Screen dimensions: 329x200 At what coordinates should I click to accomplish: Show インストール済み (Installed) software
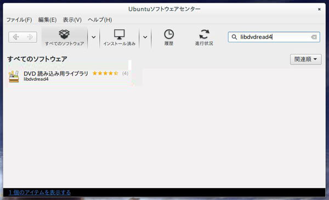(x=120, y=37)
